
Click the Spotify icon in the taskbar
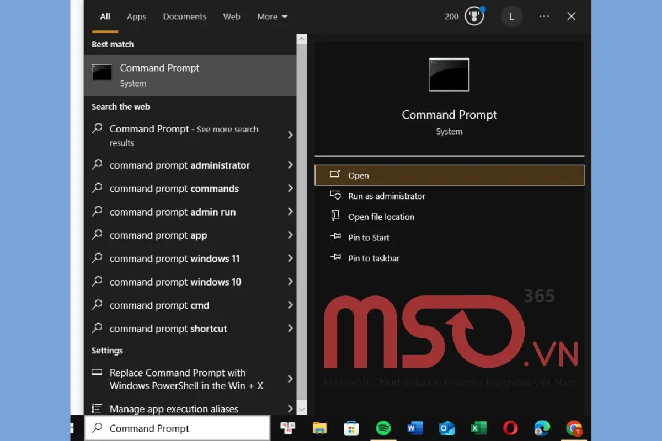pyautogui.click(x=383, y=428)
